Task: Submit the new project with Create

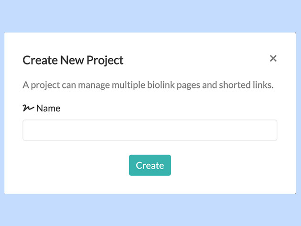Action: click(150, 165)
